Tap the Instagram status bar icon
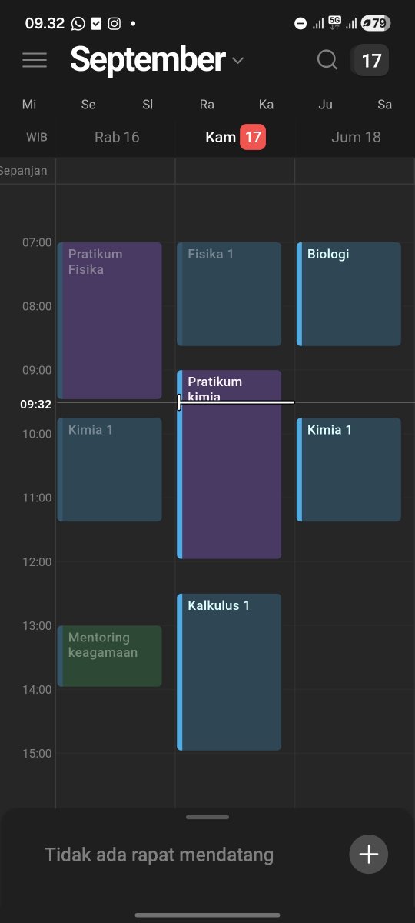415x923 pixels. tap(114, 24)
